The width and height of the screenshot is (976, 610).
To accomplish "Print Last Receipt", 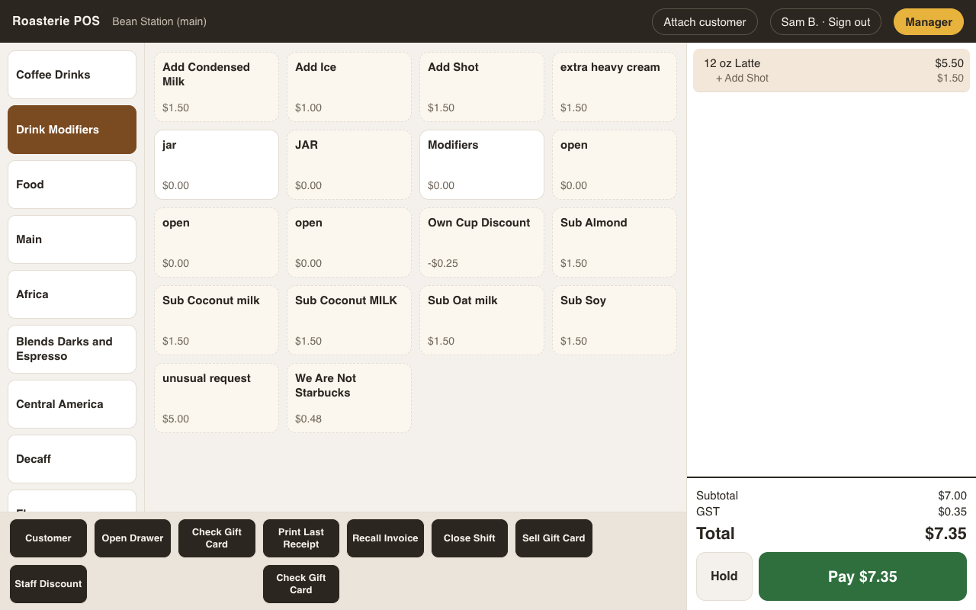I will click(301, 538).
